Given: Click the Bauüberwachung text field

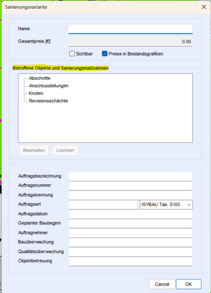Looking at the screenshot, I should (x=130, y=242).
